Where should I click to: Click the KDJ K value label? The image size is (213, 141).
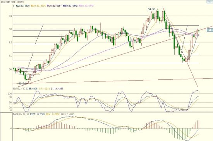[x=32, y=89]
